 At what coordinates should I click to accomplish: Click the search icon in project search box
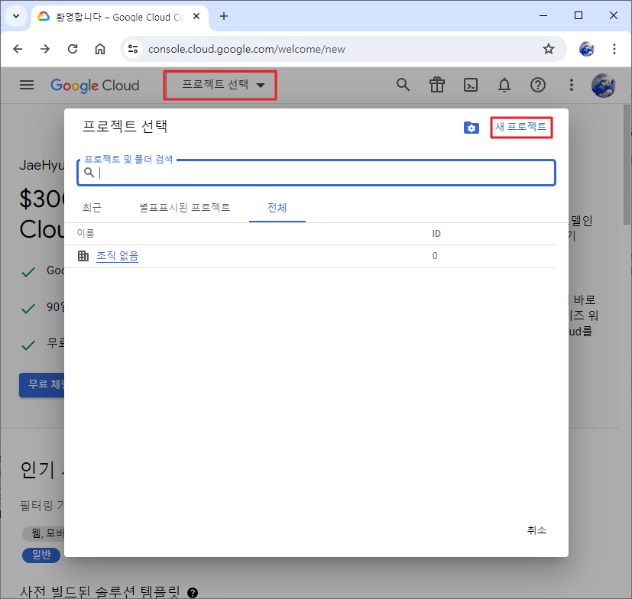[x=89, y=173]
